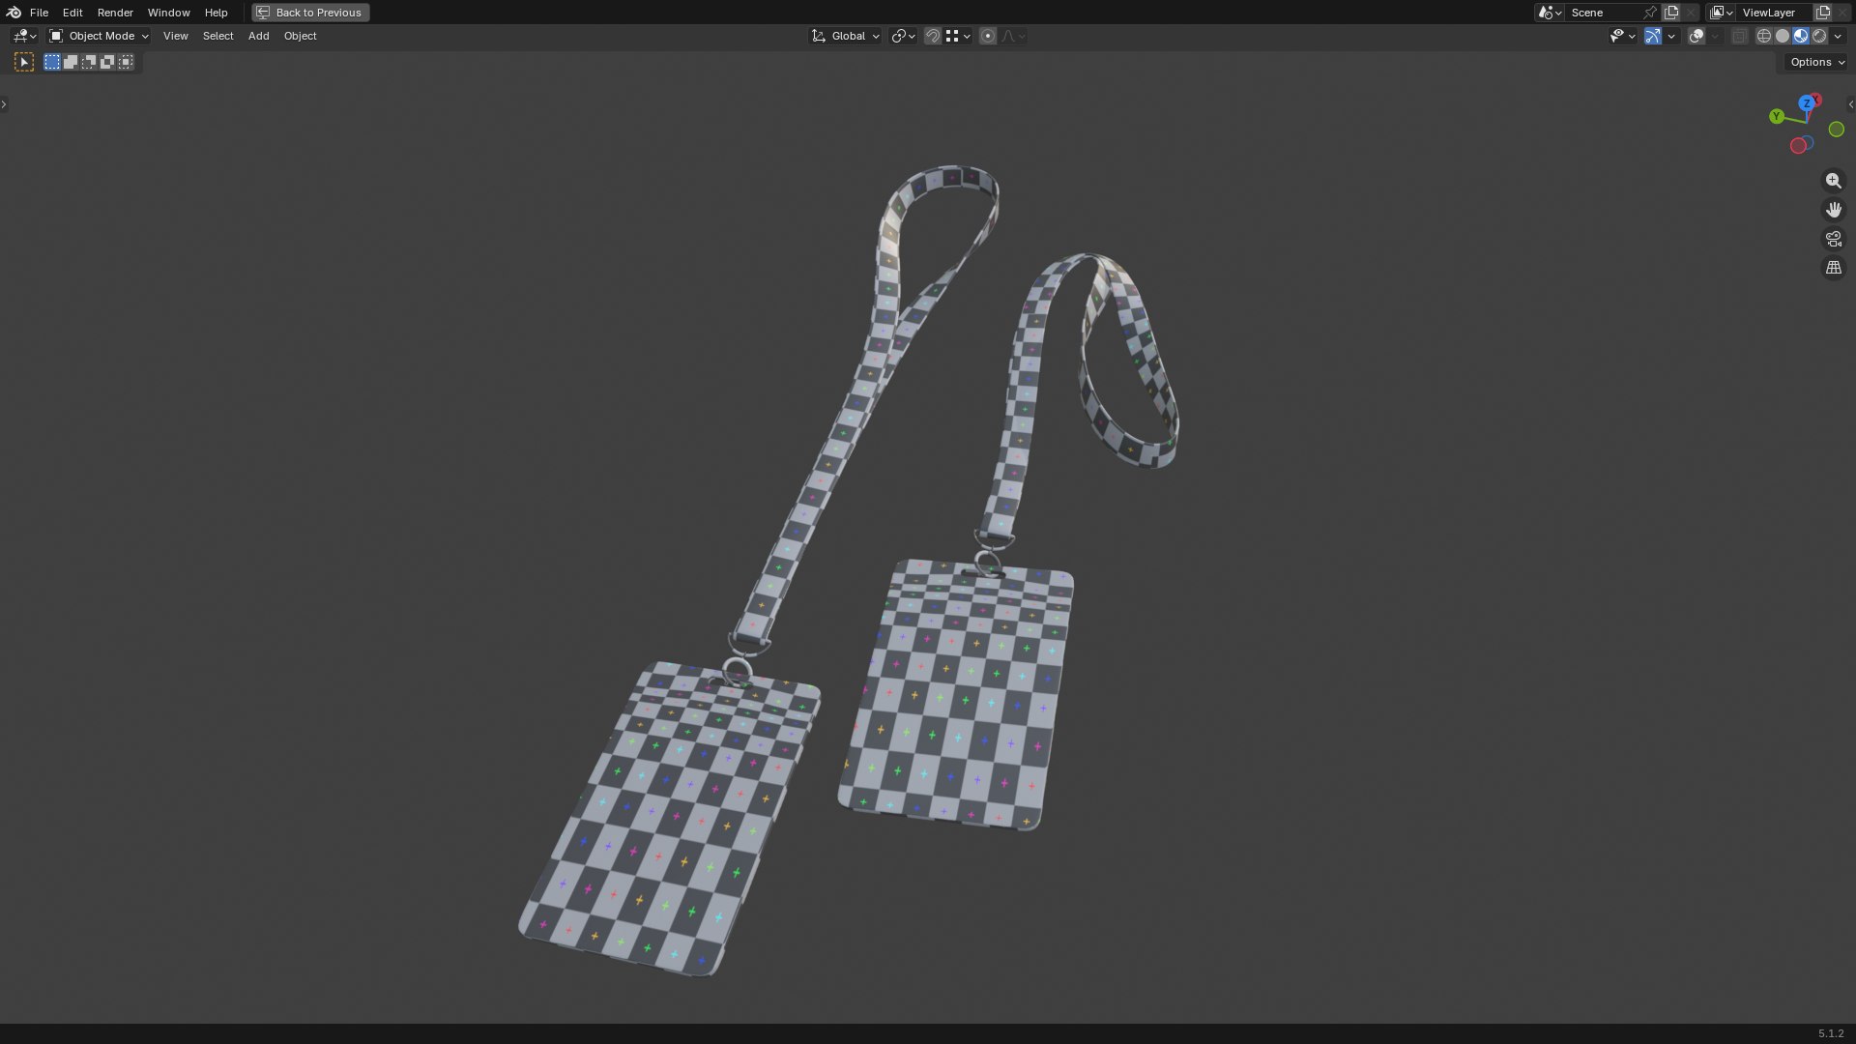The image size is (1856, 1044).
Task: Open the Add menu in viewport header
Action: pyautogui.click(x=258, y=36)
